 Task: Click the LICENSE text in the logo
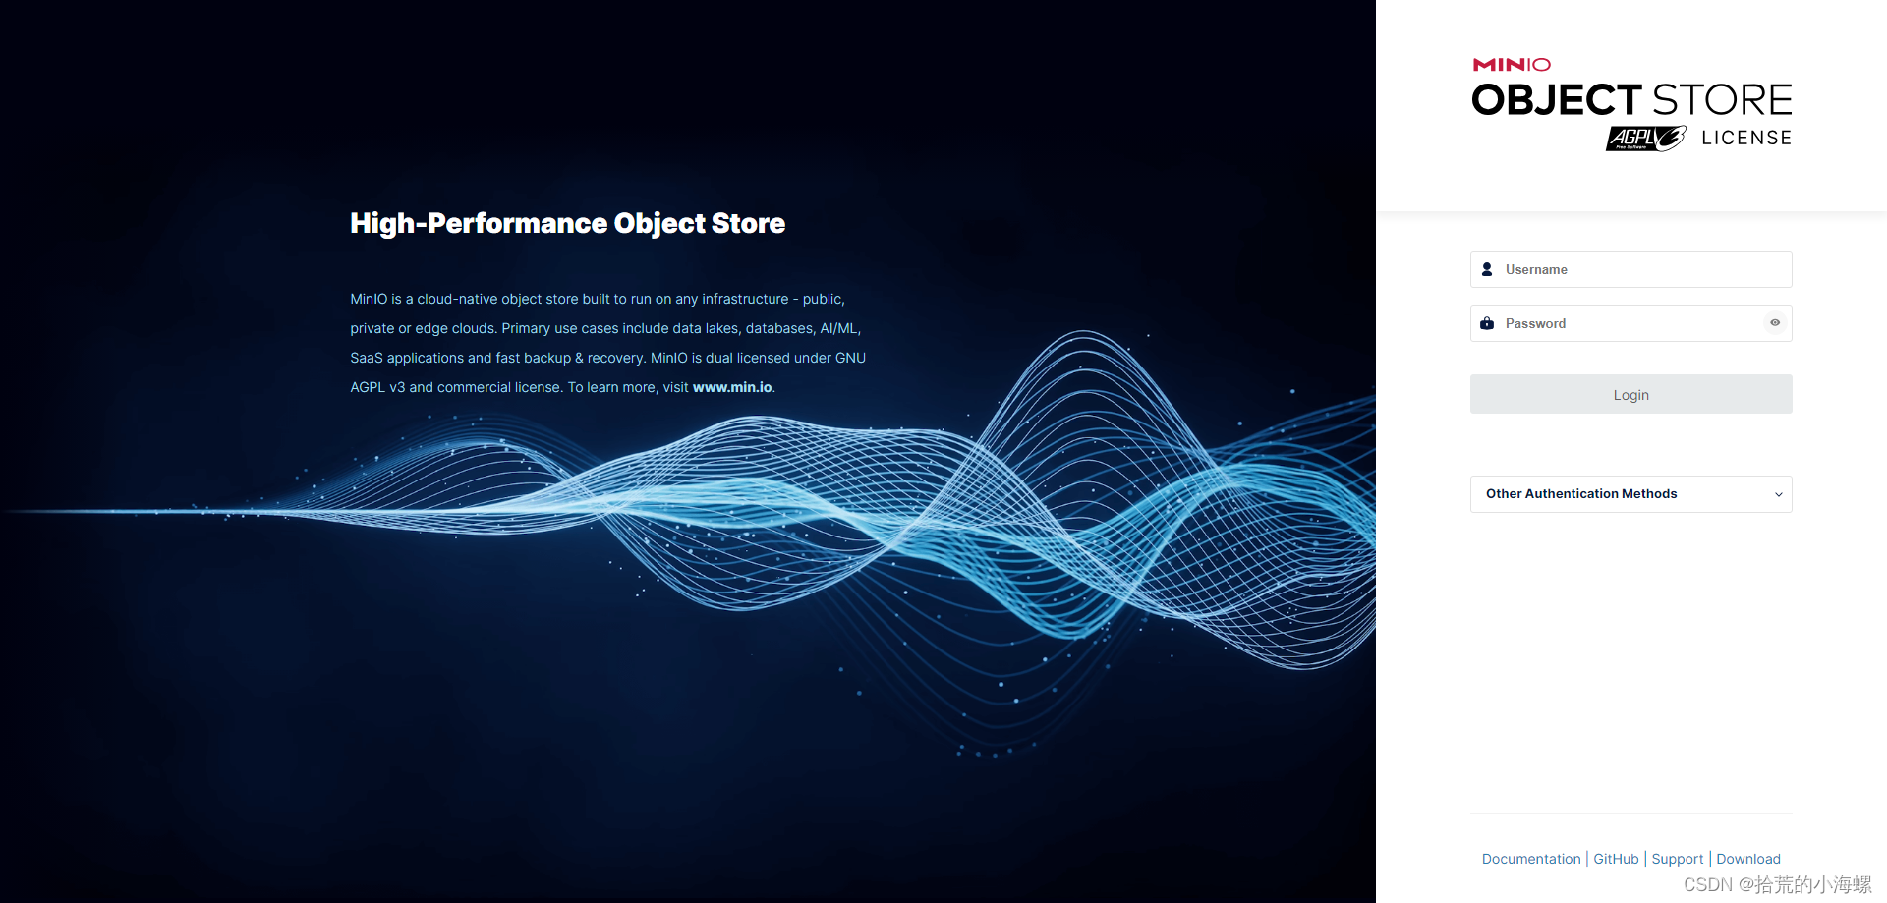(x=1746, y=138)
